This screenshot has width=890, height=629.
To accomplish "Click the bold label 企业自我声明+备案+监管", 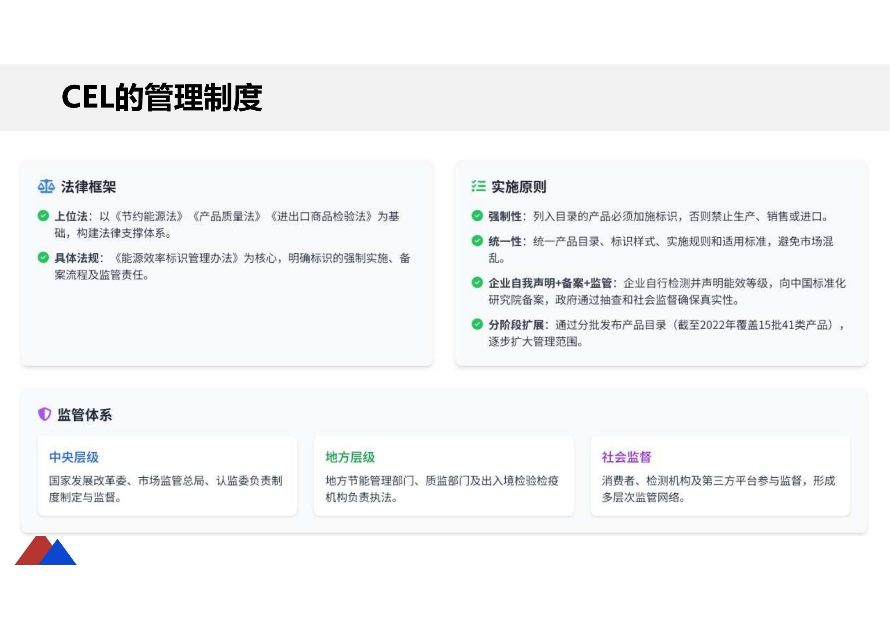I will pos(550,283).
